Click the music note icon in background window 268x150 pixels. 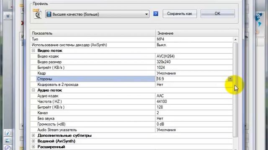[x=8, y=133]
